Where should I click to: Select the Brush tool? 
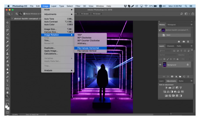click(7, 50)
